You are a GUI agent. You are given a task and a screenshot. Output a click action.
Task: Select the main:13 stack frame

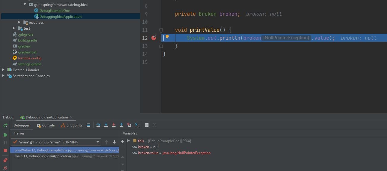[x=64, y=156]
